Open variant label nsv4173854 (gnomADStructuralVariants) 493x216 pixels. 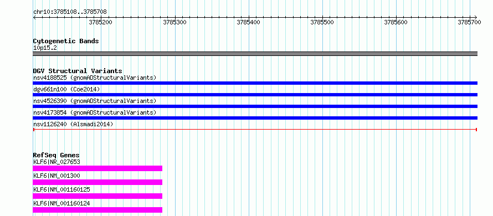click(x=95, y=112)
